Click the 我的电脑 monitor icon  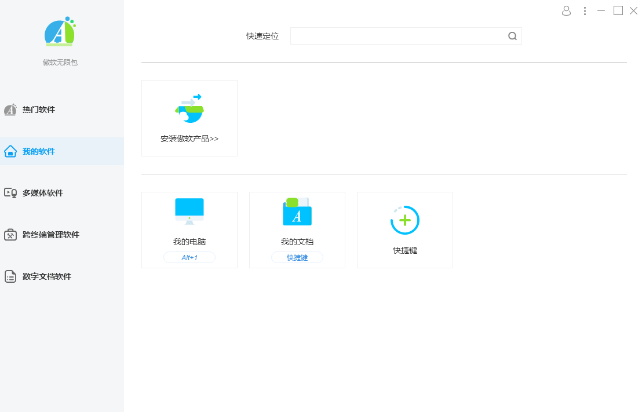coord(189,211)
